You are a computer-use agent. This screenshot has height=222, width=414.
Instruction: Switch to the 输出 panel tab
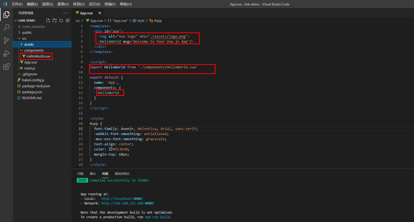[x=93, y=174]
